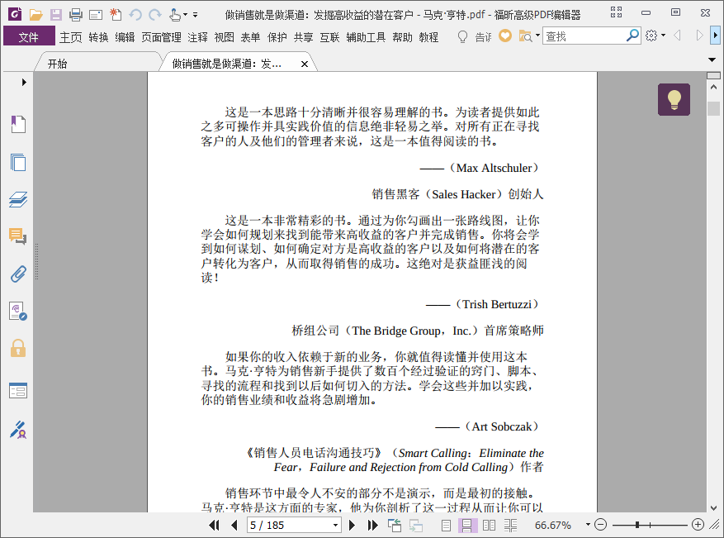Open the Digital Signatures panel icon
The width and height of the screenshot is (724, 538).
tap(18, 312)
